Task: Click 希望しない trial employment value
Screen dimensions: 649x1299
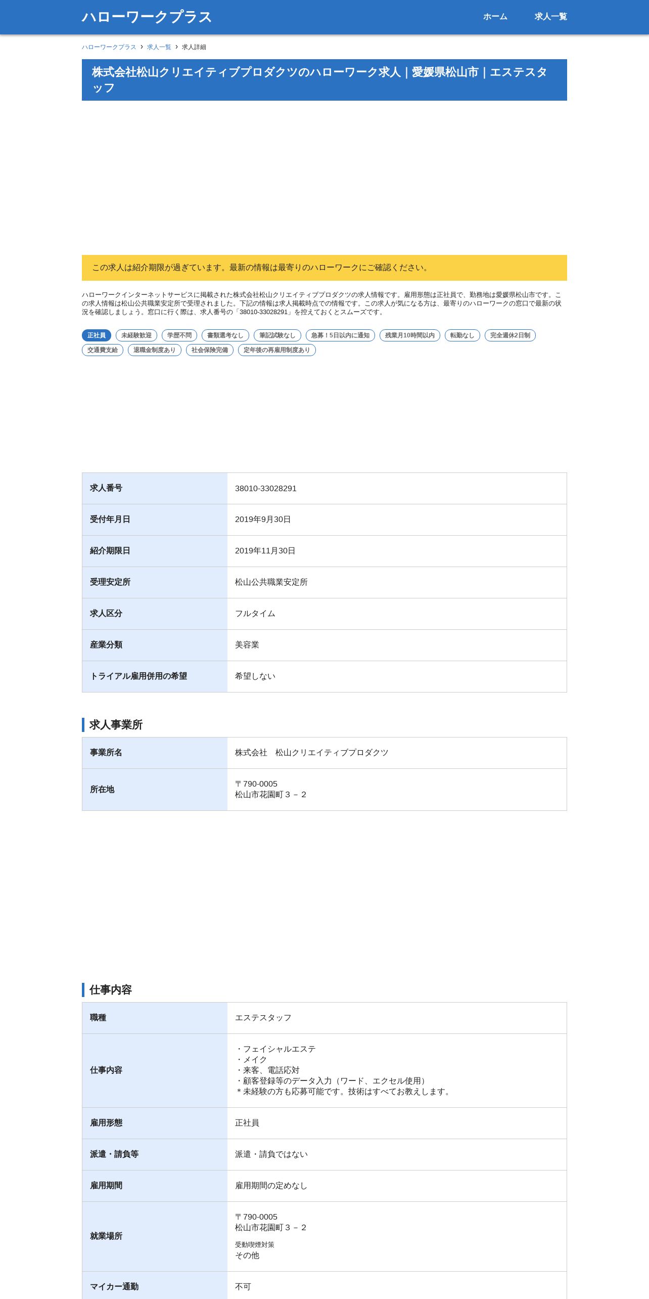Action: [x=255, y=676]
